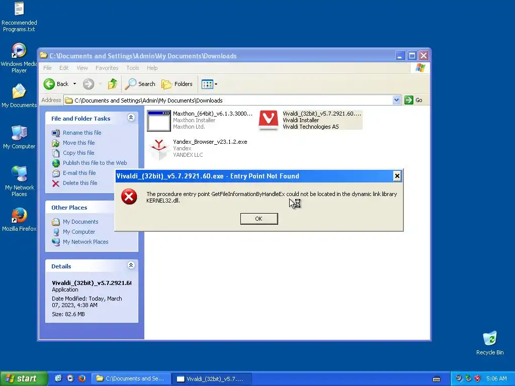Select the Maxthon installer file icon

158,121
